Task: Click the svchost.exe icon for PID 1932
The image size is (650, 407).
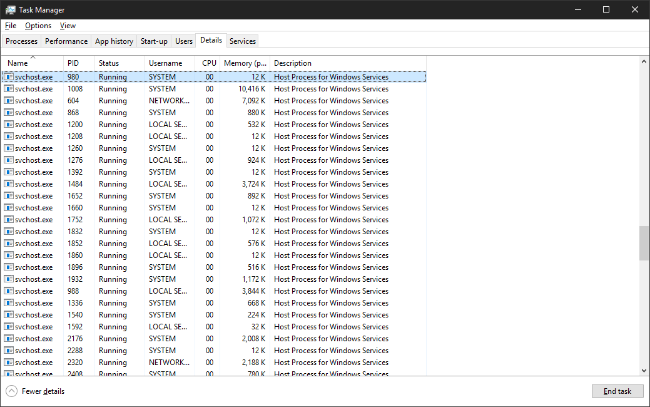Action: click(9, 279)
